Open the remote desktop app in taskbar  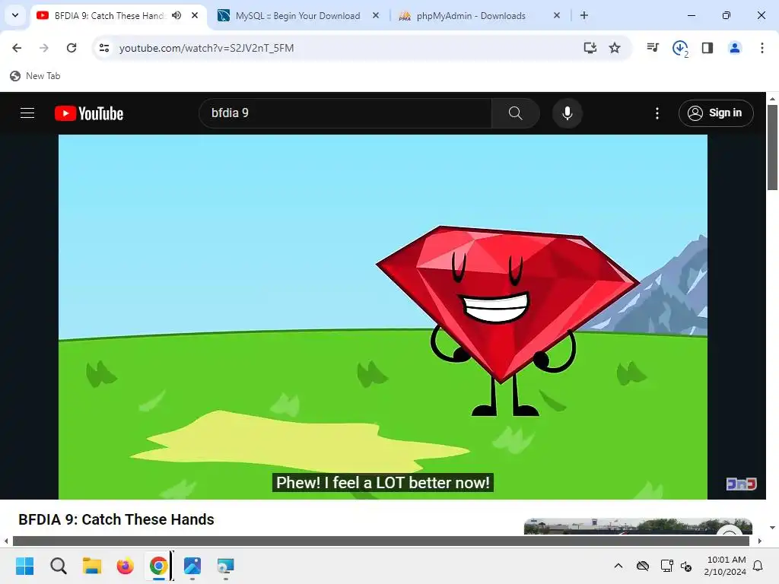point(225,566)
